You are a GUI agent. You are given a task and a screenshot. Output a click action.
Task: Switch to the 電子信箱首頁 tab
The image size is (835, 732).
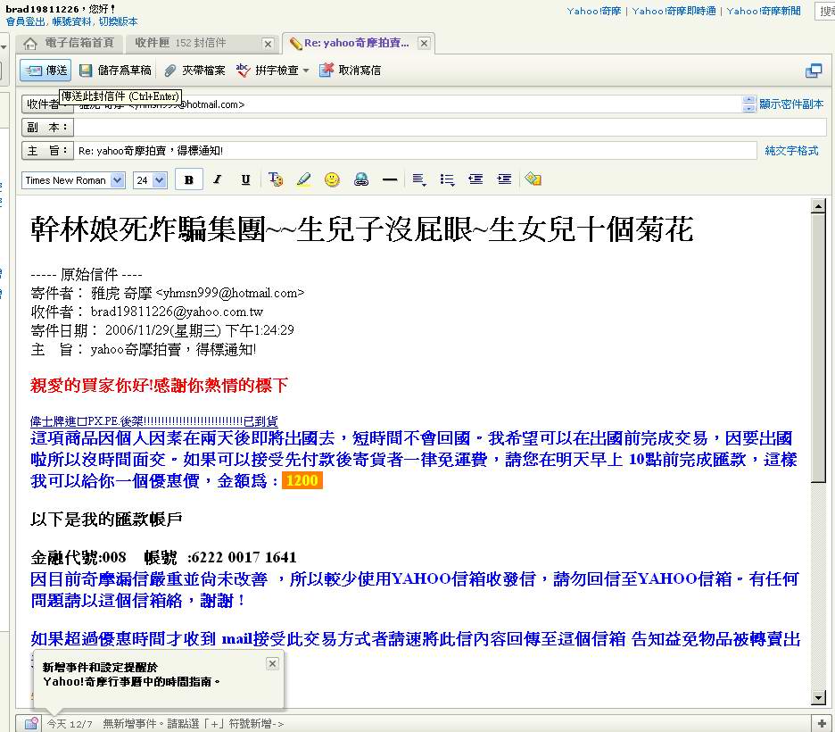pyautogui.click(x=70, y=43)
